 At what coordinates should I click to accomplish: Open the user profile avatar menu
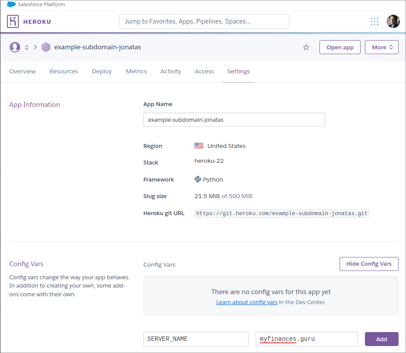[x=393, y=21]
